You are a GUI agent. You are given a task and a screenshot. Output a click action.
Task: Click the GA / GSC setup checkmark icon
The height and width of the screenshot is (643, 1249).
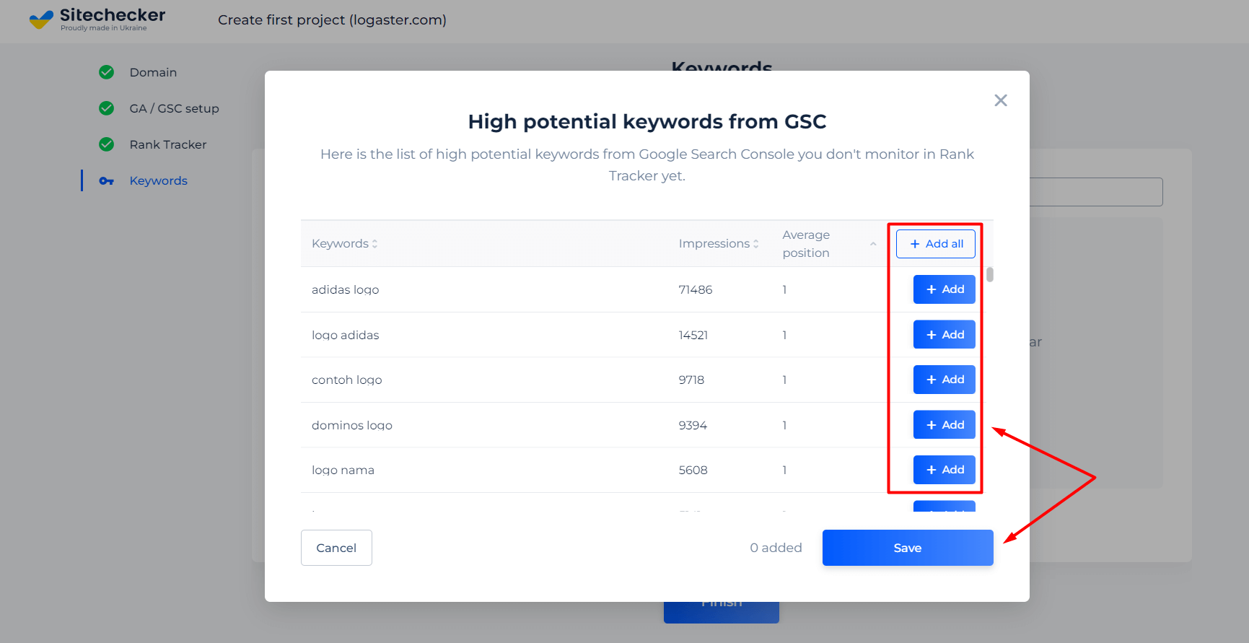(x=106, y=108)
